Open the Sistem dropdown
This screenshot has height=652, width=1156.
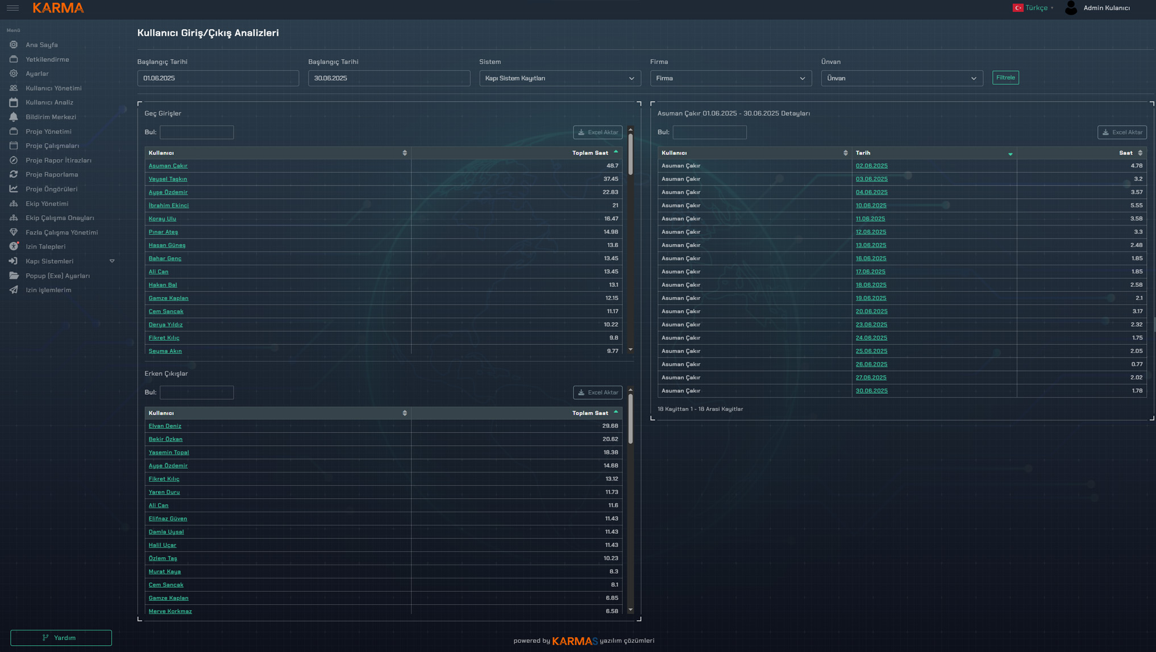click(x=559, y=78)
